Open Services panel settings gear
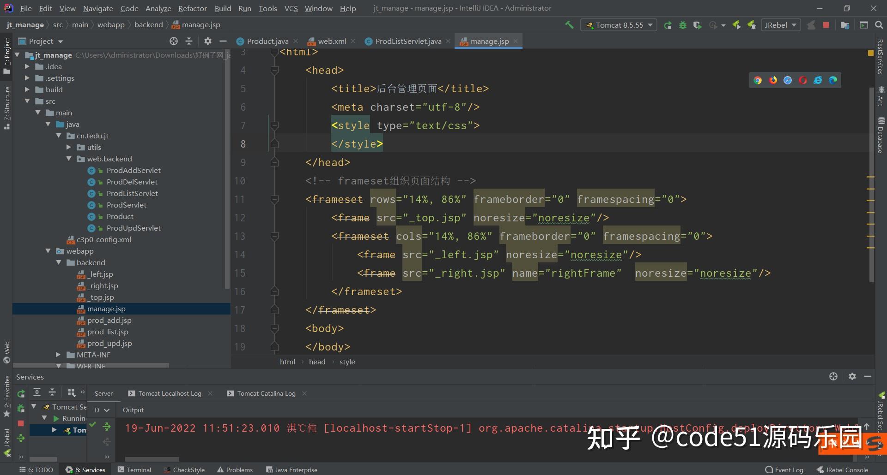This screenshot has height=475, width=887. pos(852,376)
